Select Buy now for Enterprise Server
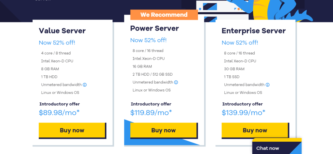The height and width of the screenshot is (154, 333). pos(255,130)
